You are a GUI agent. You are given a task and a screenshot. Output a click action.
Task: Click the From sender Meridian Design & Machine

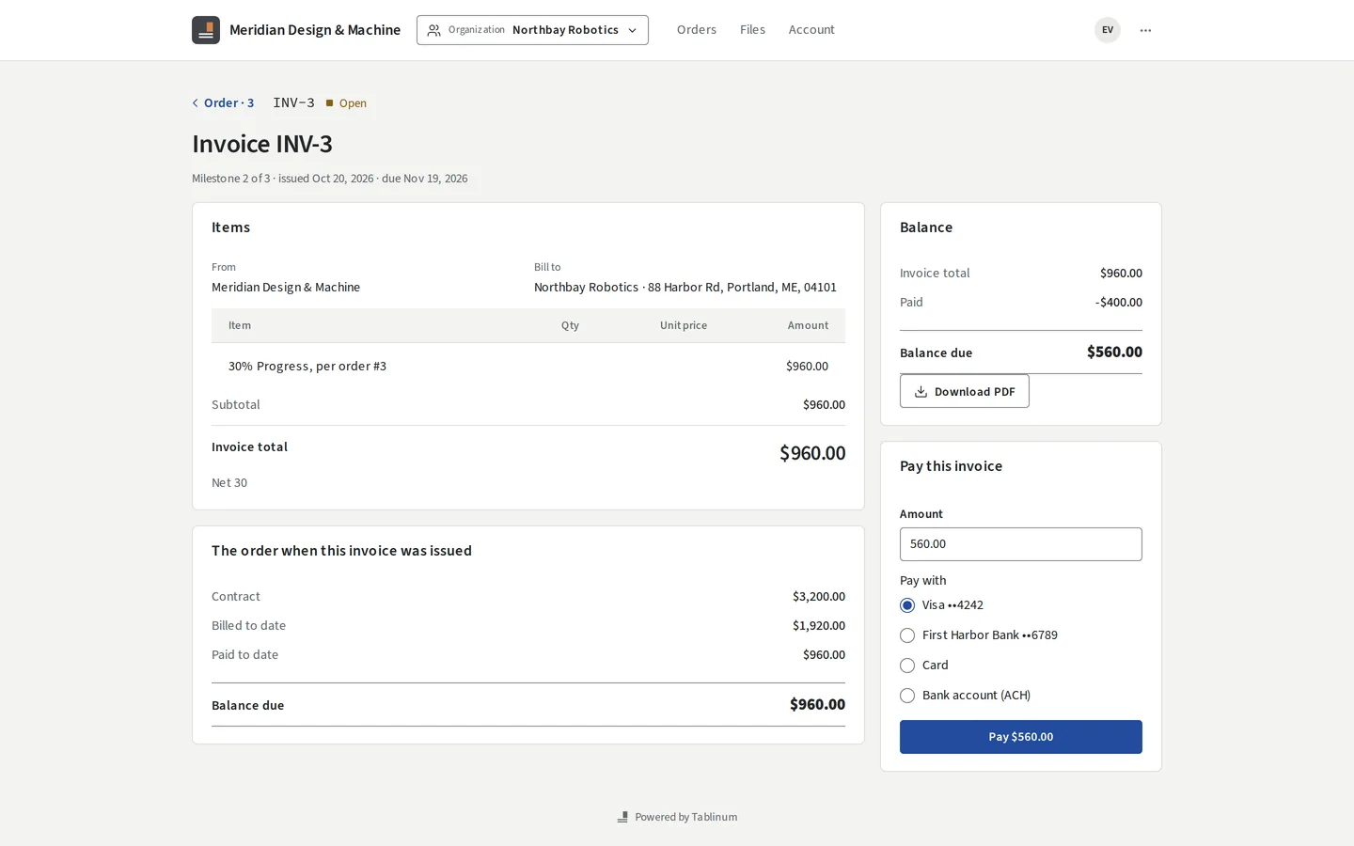click(286, 288)
